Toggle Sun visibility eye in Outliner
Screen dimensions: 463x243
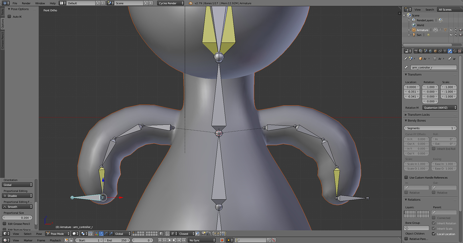pos(451,35)
